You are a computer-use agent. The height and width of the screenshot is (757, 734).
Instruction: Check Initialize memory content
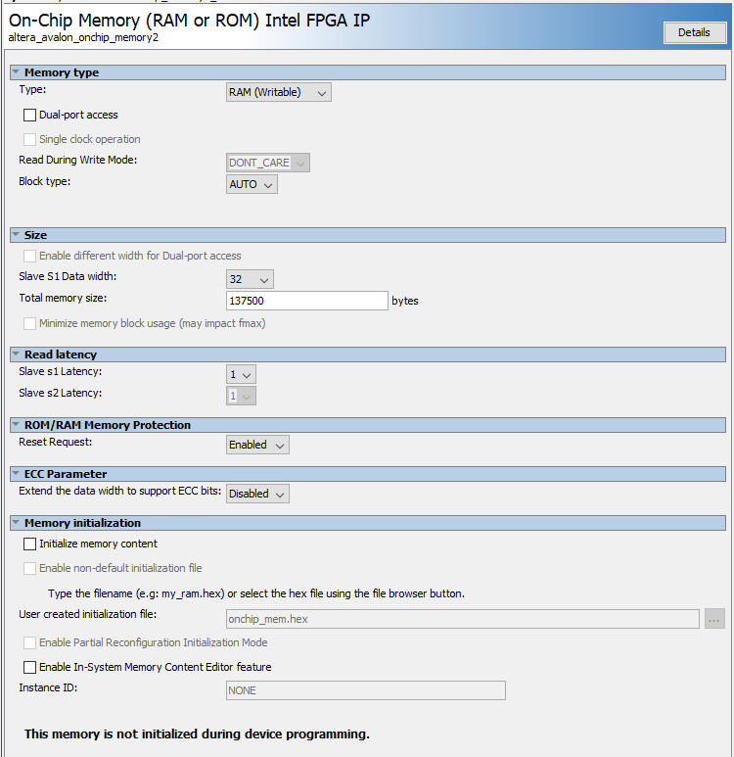point(30,544)
